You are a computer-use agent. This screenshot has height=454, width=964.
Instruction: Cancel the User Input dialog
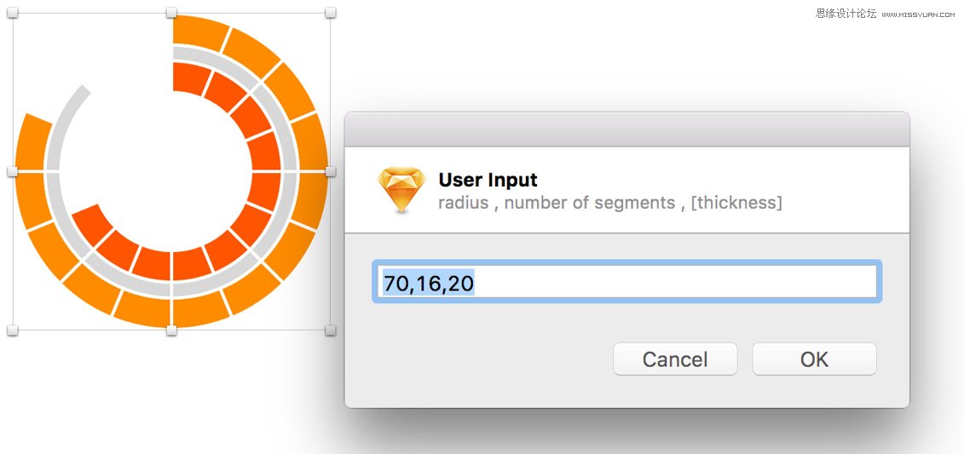coord(675,359)
